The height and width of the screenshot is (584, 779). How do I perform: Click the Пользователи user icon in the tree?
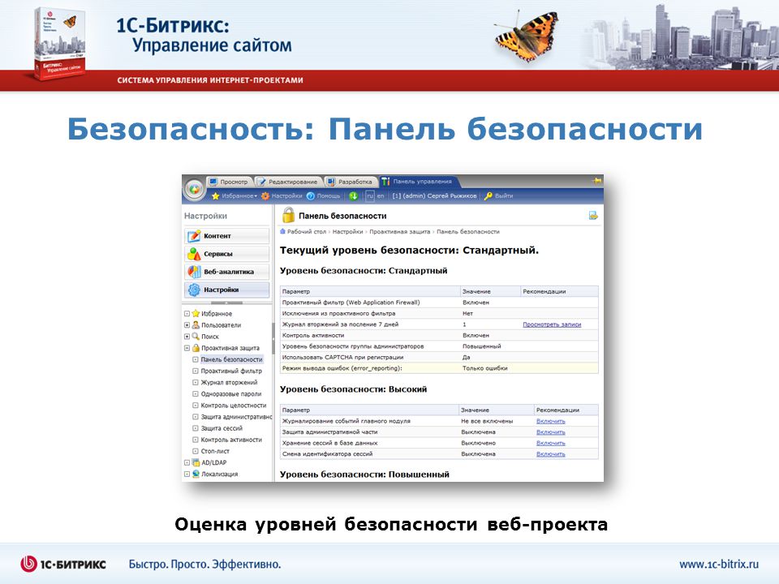pos(196,324)
